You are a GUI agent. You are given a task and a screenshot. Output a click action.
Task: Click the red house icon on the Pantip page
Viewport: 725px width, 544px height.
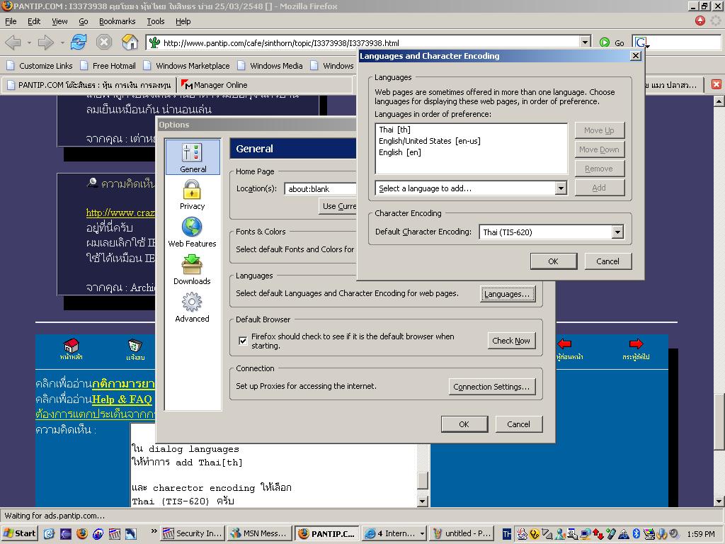coord(71,345)
